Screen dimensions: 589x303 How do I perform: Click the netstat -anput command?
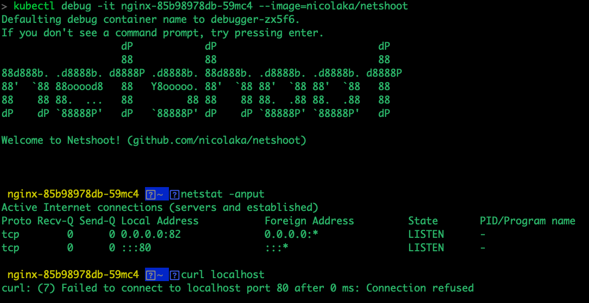223,194
